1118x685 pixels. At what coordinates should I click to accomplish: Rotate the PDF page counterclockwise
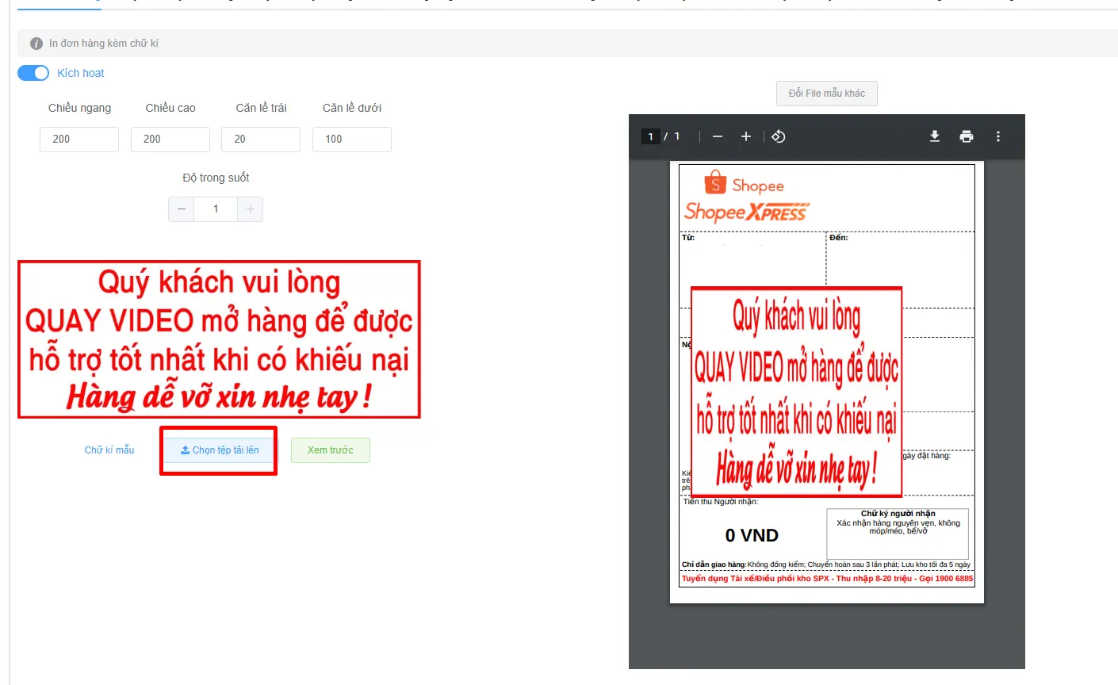coord(779,136)
